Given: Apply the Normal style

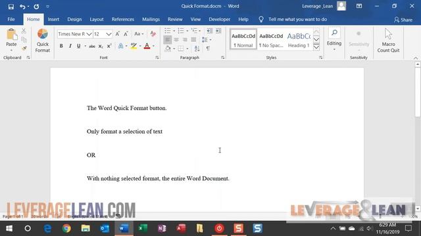Looking at the screenshot, I should click(243, 39).
